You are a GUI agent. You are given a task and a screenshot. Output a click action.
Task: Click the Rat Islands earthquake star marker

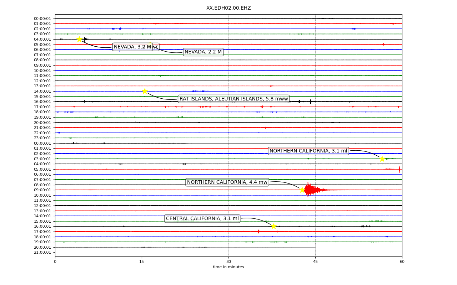point(145,91)
